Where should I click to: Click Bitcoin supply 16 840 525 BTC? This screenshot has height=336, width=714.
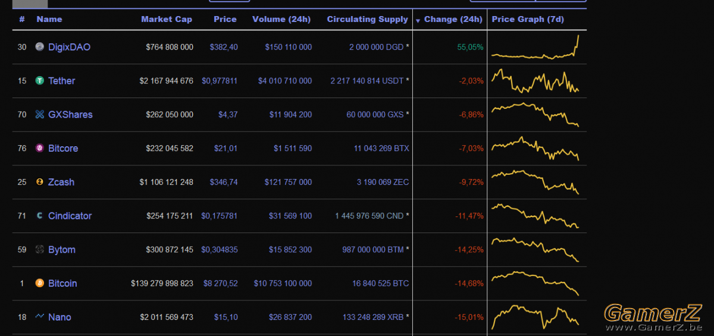click(x=381, y=284)
